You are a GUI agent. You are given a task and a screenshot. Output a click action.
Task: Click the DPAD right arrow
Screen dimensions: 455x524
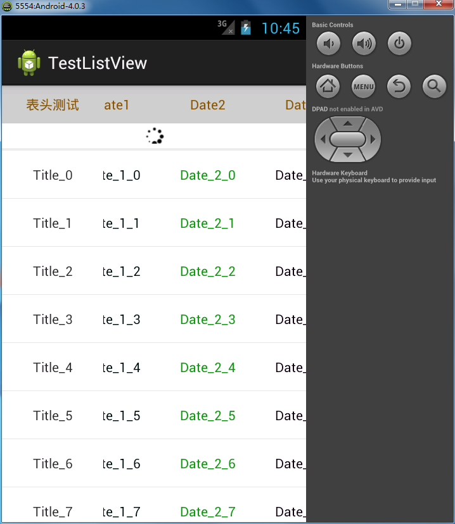pyautogui.click(x=373, y=139)
